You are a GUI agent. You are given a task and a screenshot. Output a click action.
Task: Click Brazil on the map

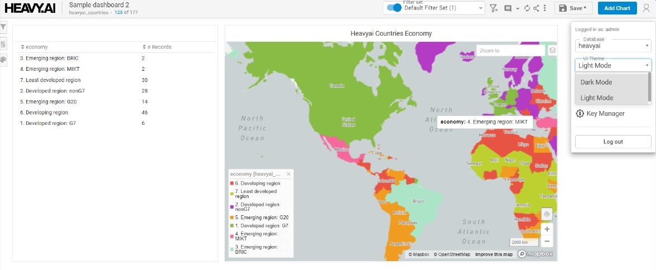418,201
